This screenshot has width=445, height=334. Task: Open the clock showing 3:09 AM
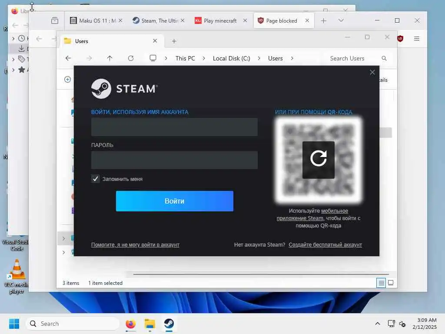[425, 324]
